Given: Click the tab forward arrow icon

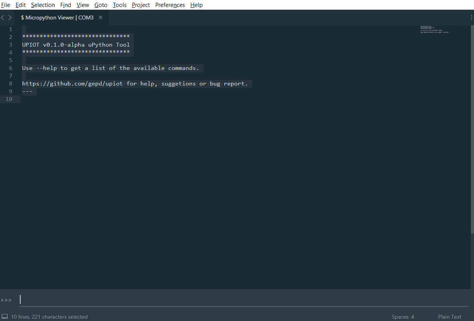Looking at the screenshot, I should click(x=10, y=17).
